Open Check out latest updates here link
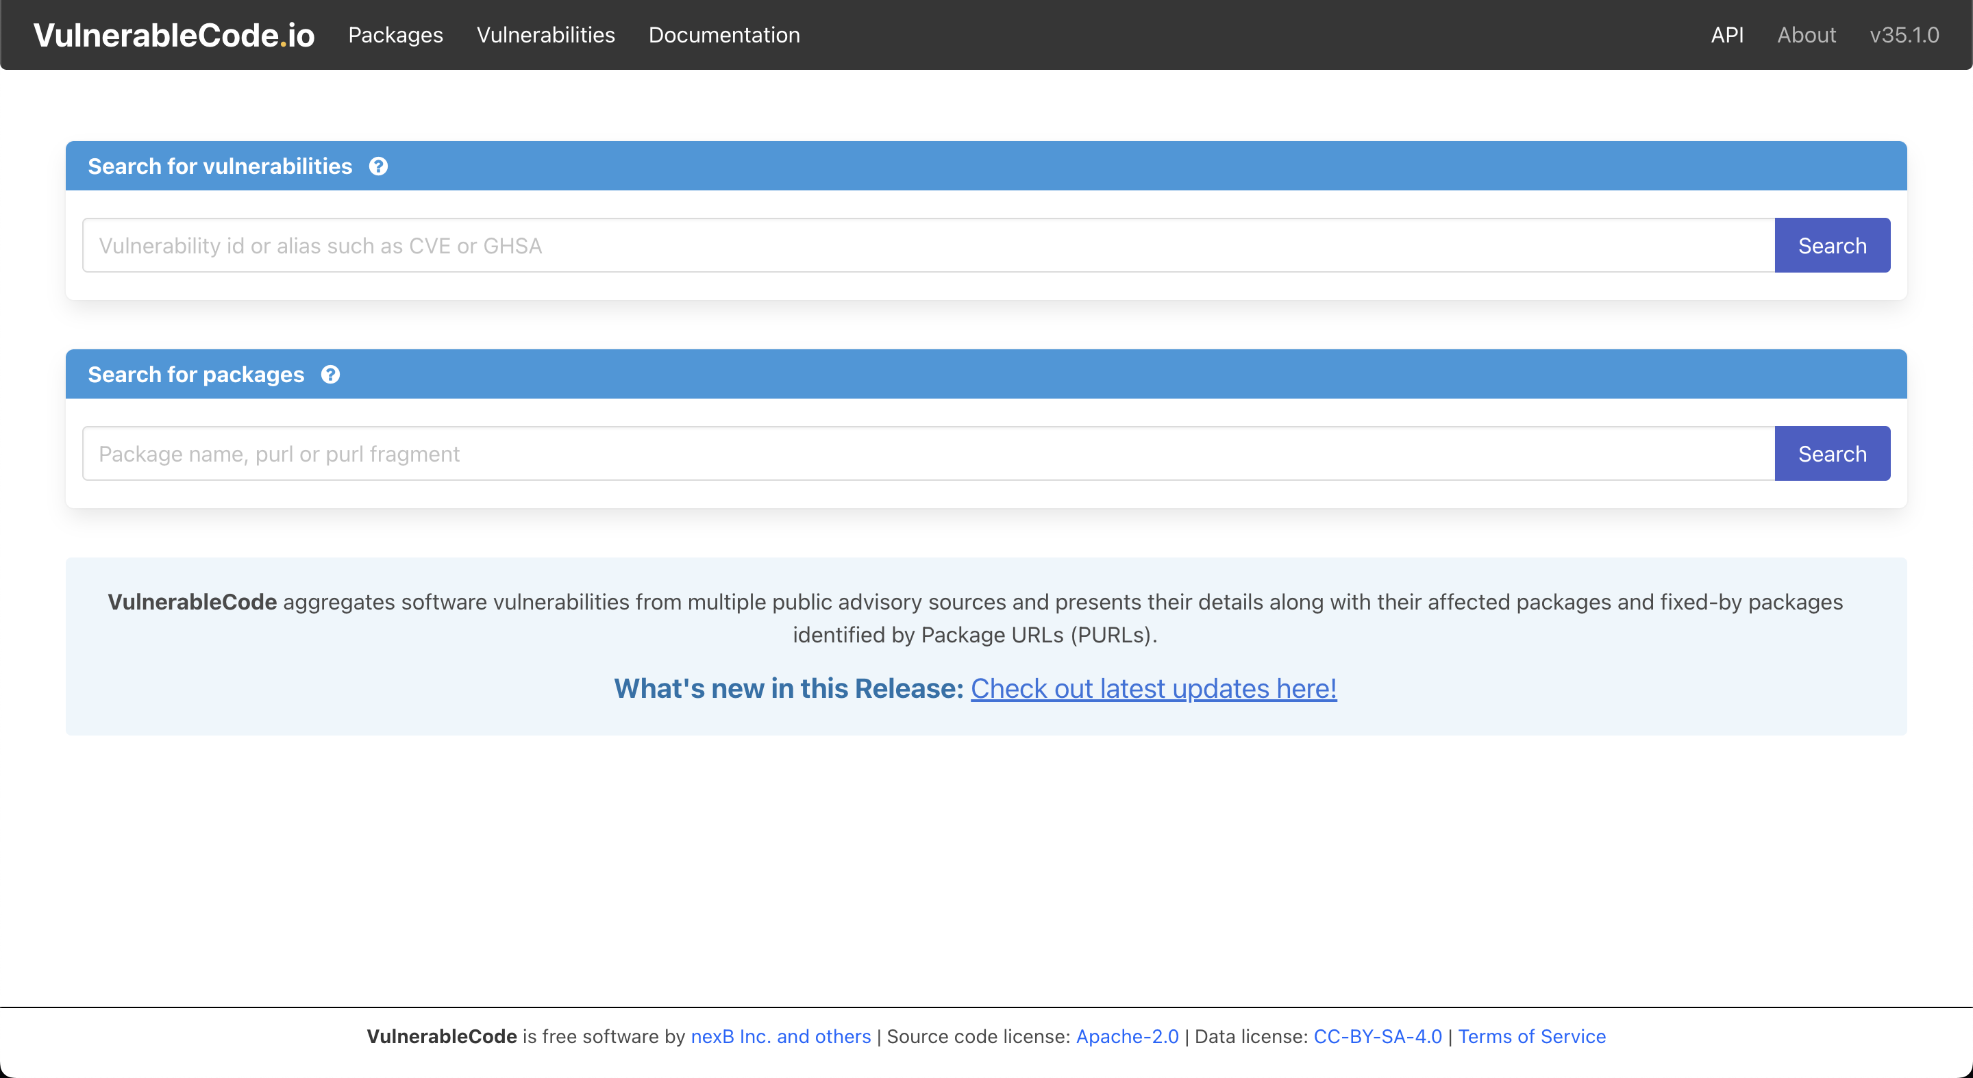The image size is (1973, 1078). tap(1154, 688)
